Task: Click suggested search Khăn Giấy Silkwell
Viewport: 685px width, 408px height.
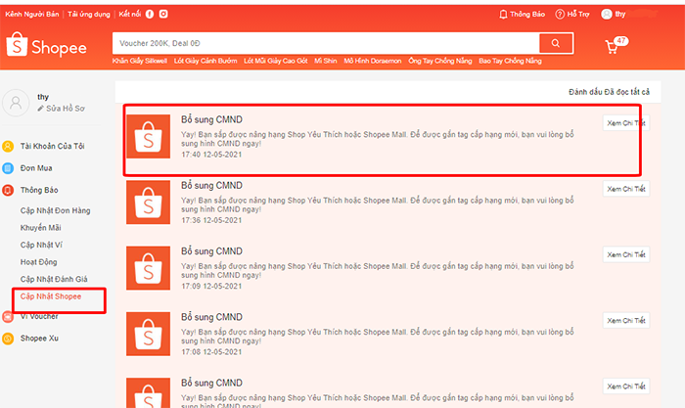Action: pyautogui.click(x=139, y=61)
